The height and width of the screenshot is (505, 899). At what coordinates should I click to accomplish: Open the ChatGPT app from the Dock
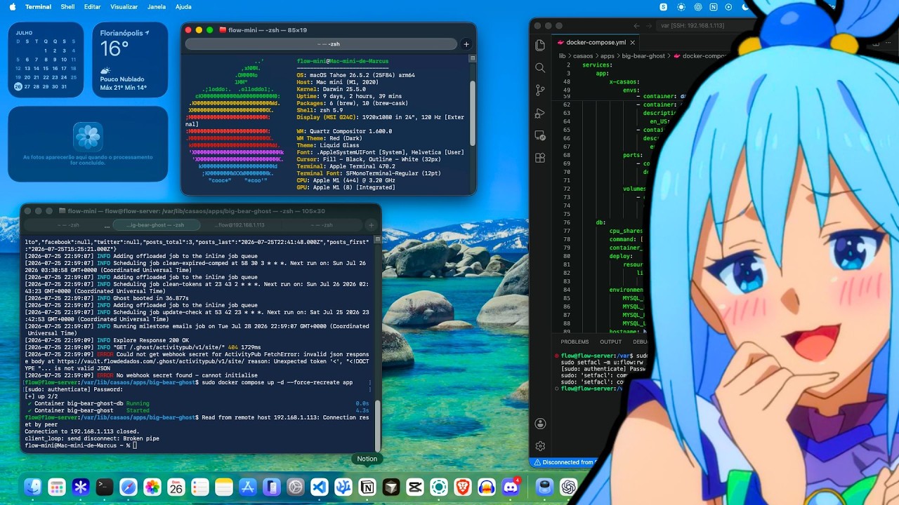[568, 487]
